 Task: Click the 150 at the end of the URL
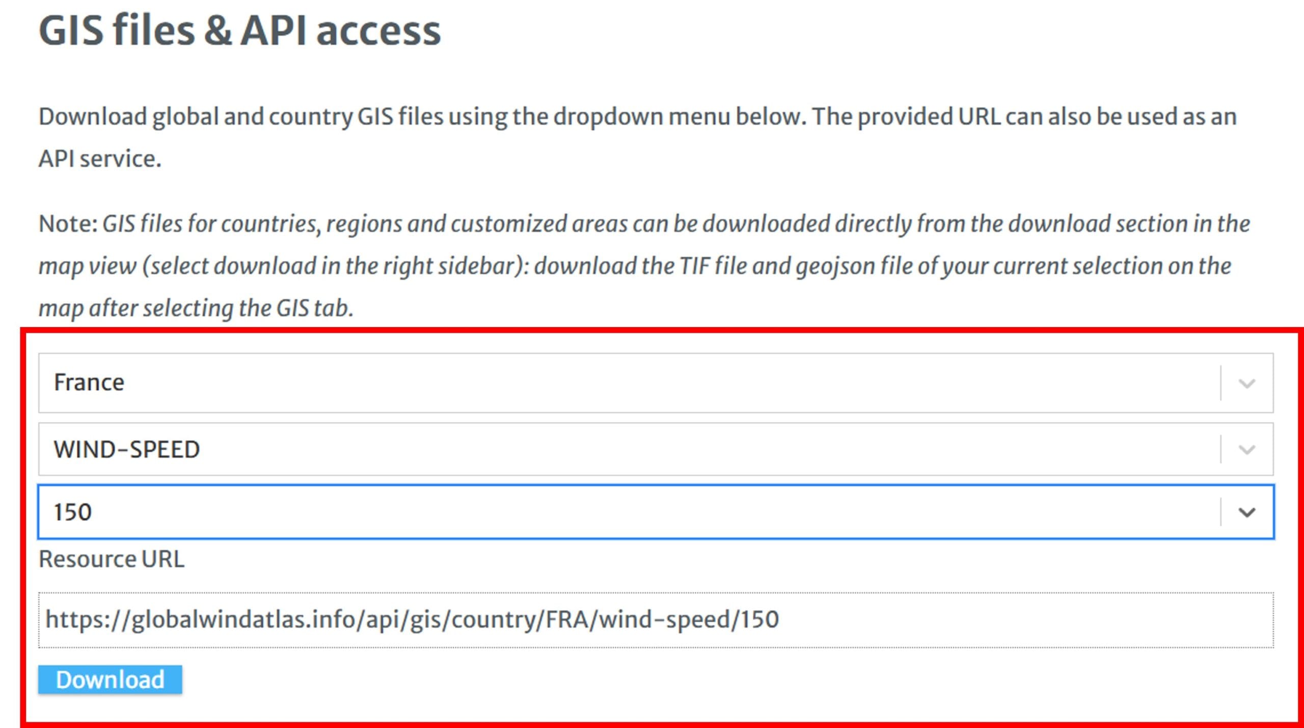(x=759, y=620)
